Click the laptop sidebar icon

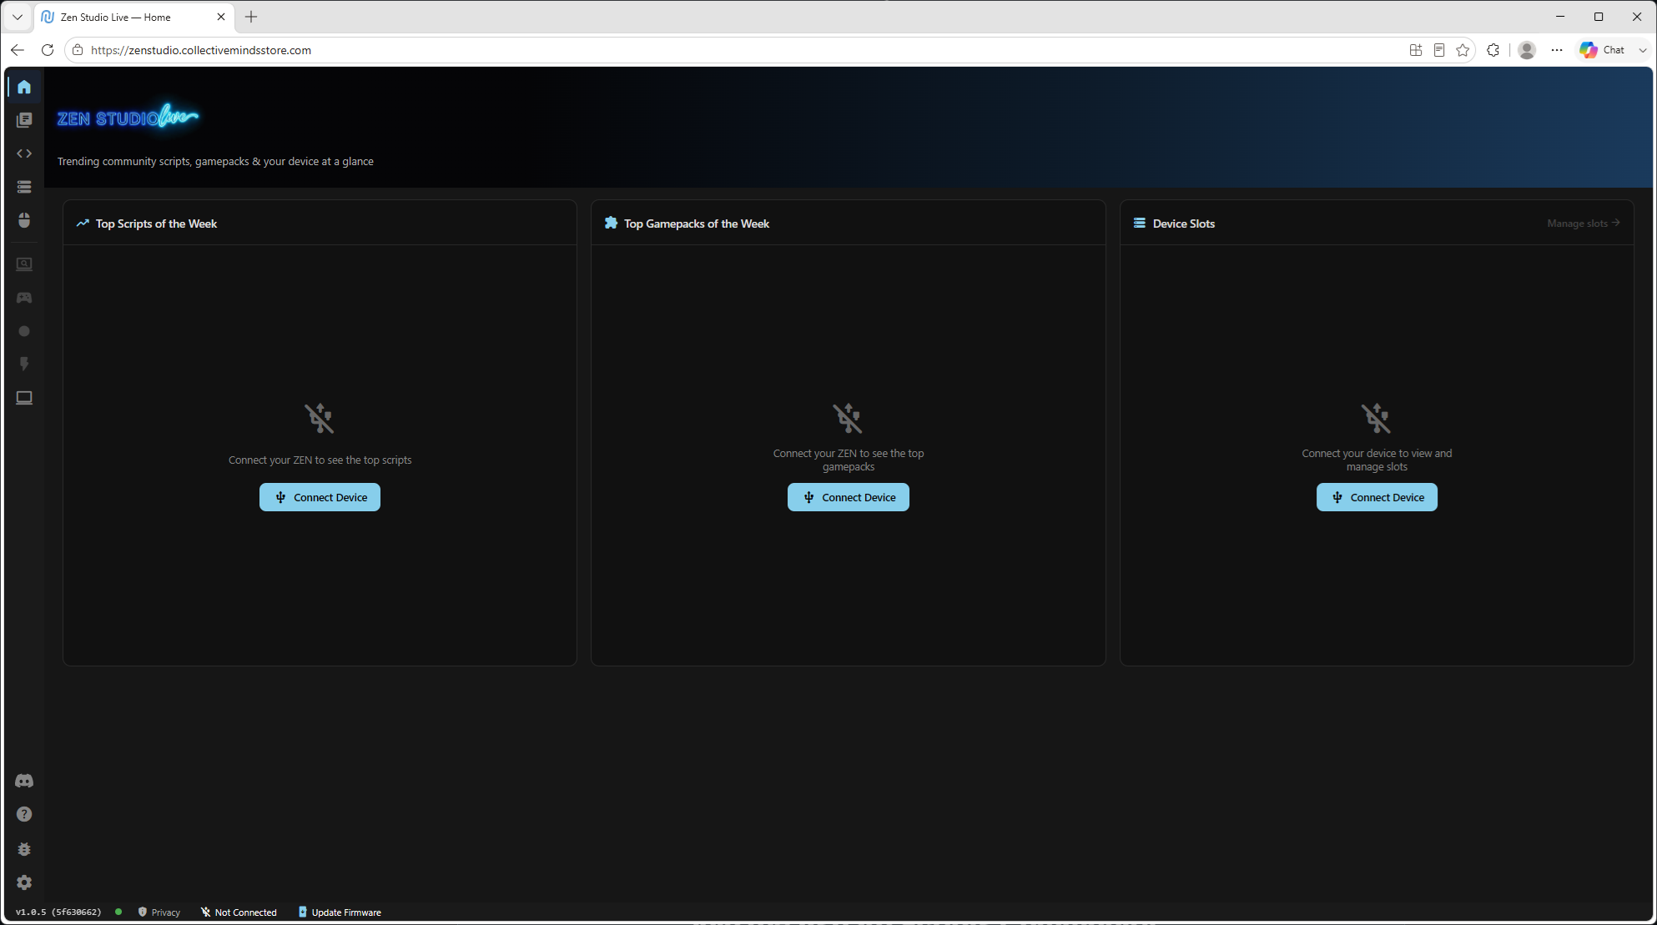24,398
